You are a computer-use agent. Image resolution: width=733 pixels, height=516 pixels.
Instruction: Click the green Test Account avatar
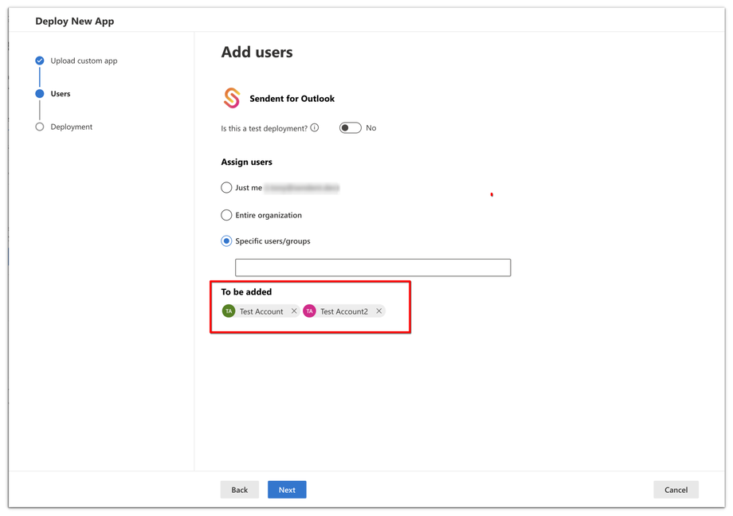tap(229, 311)
